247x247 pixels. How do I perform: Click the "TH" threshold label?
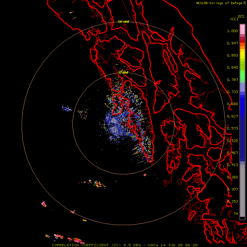pos(236,214)
